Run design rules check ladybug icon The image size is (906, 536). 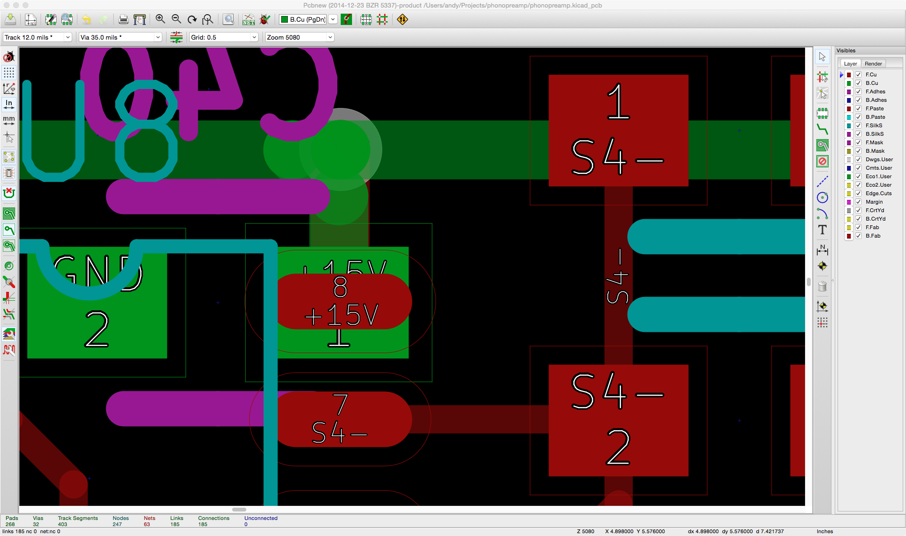coord(265,19)
